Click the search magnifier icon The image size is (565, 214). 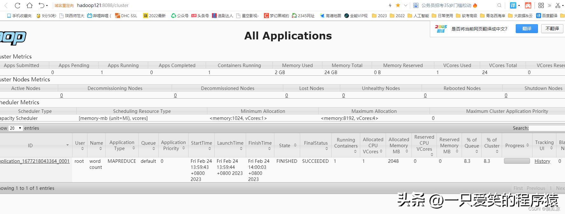[499, 5]
